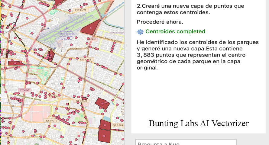Click the airport plane icon on the map

[66, 28]
